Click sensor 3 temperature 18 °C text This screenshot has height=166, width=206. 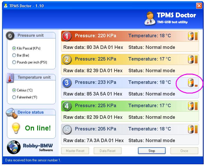point(150,82)
